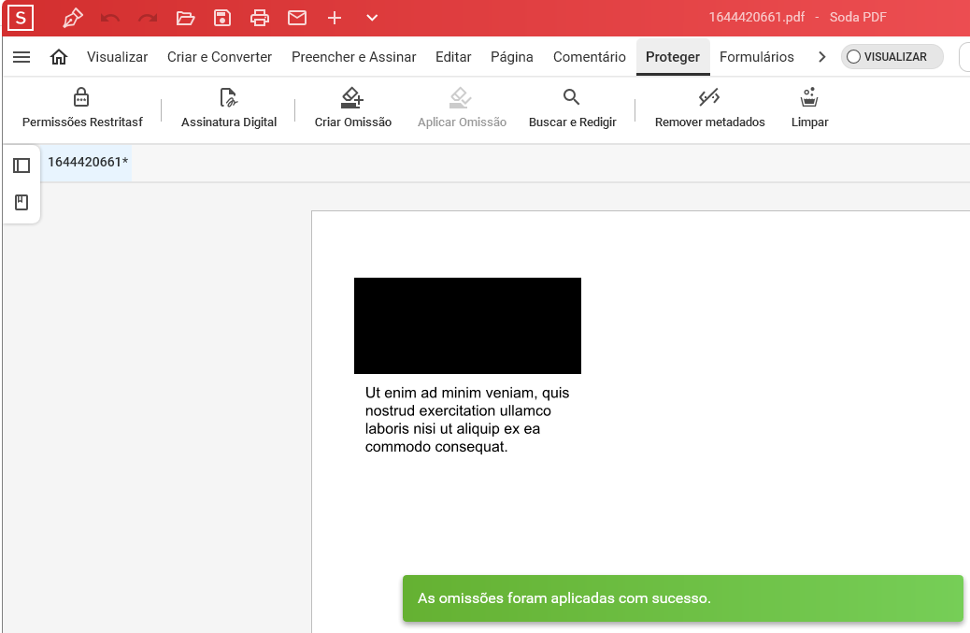Viewport: 970px width, 633px height.
Task: Expand the quick access toolbar dropdown
Action: tap(372, 18)
